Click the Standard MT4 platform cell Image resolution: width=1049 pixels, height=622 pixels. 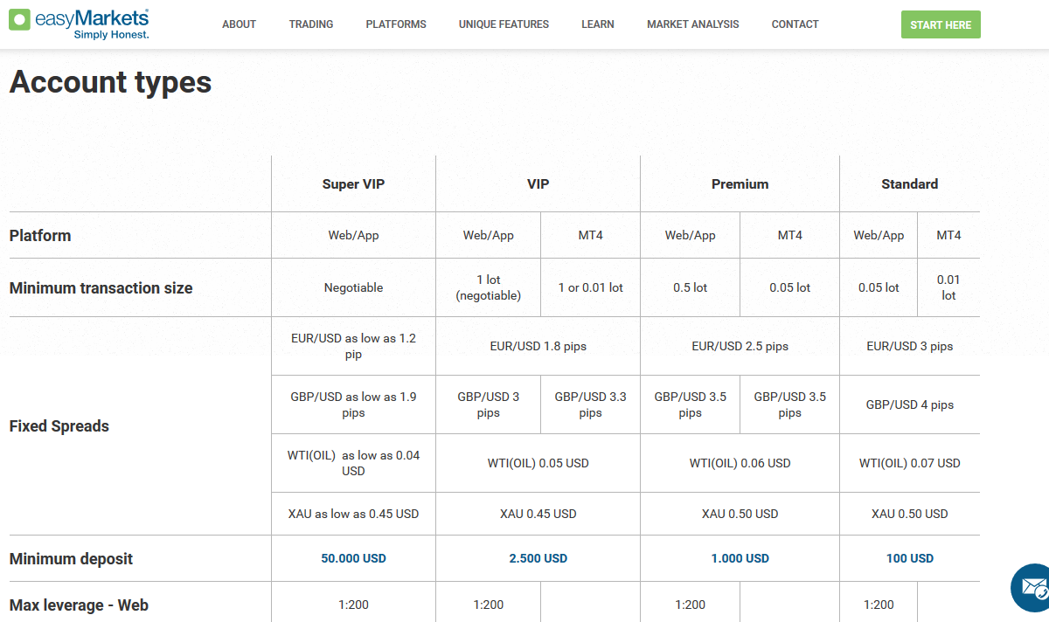(x=948, y=235)
